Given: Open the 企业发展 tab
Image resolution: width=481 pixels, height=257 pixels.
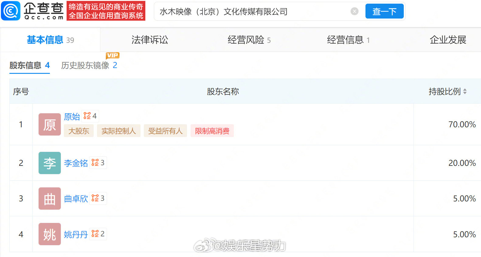Looking at the screenshot, I should click(x=448, y=40).
